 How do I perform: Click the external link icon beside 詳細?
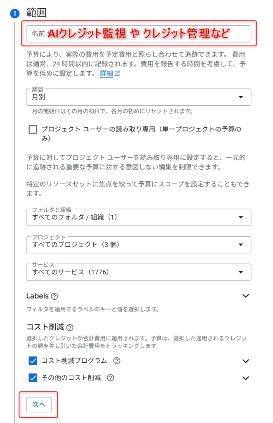click(117, 74)
